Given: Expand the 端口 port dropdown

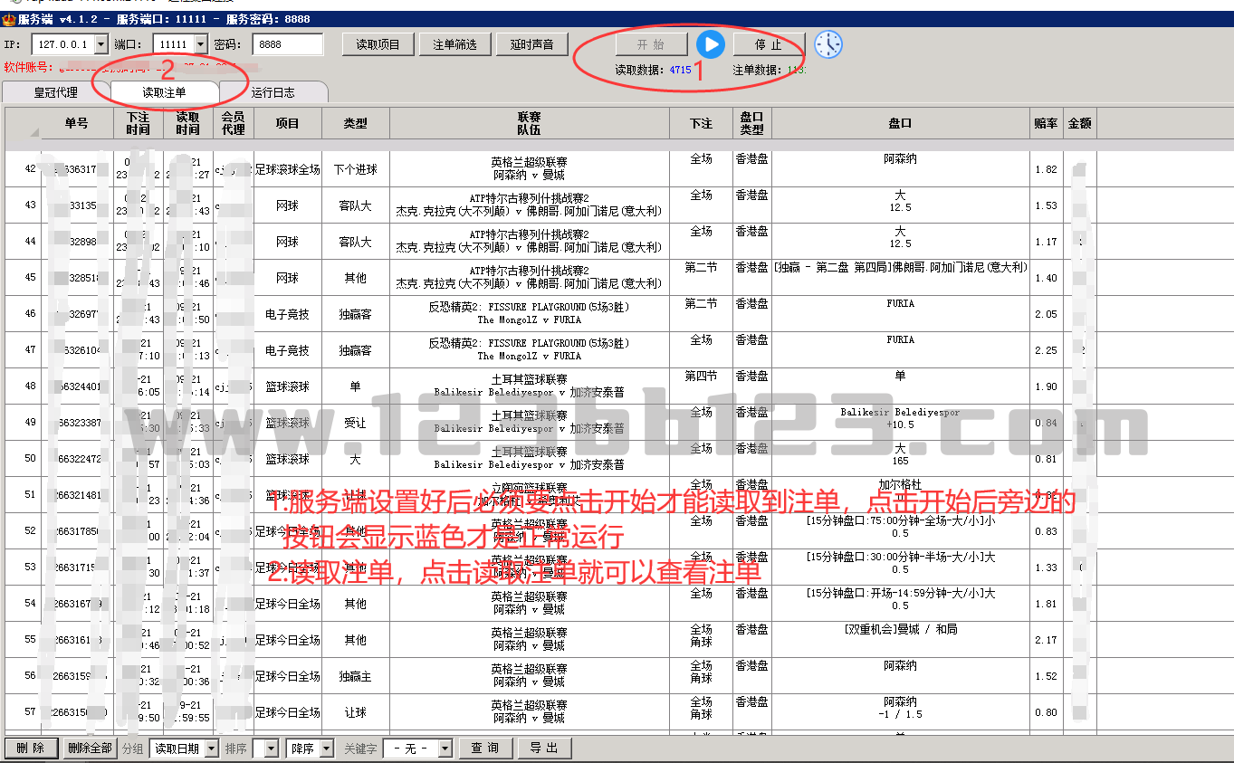Looking at the screenshot, I should 200,44.
